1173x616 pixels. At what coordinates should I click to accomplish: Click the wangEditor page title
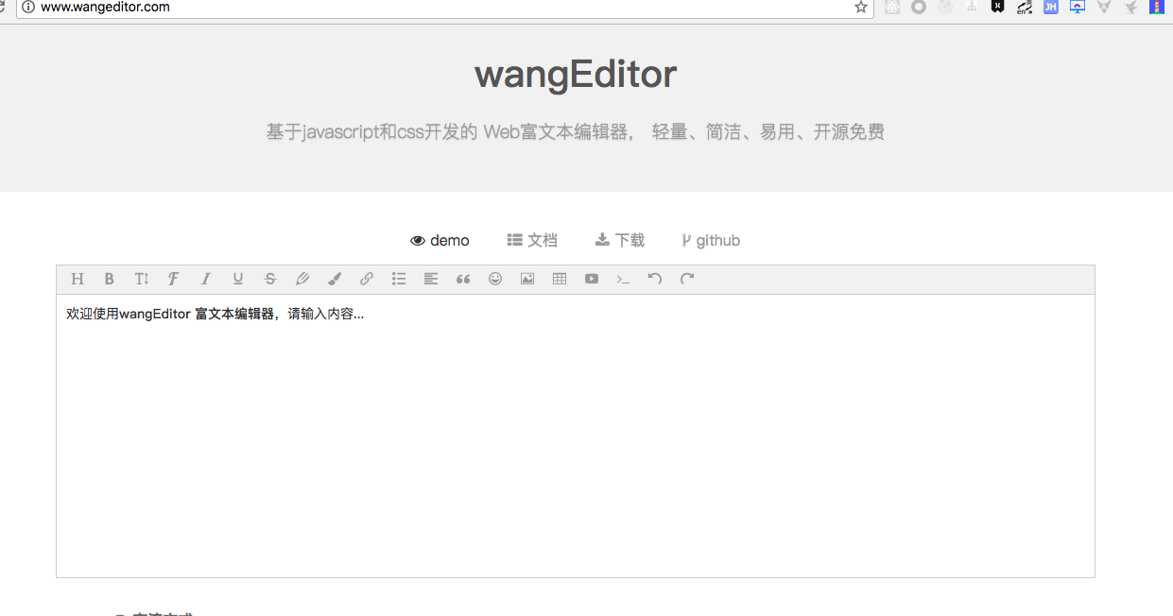click(x=576, y=74)
